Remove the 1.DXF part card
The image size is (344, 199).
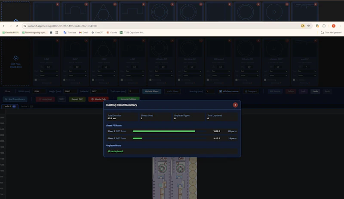point(57,40)
